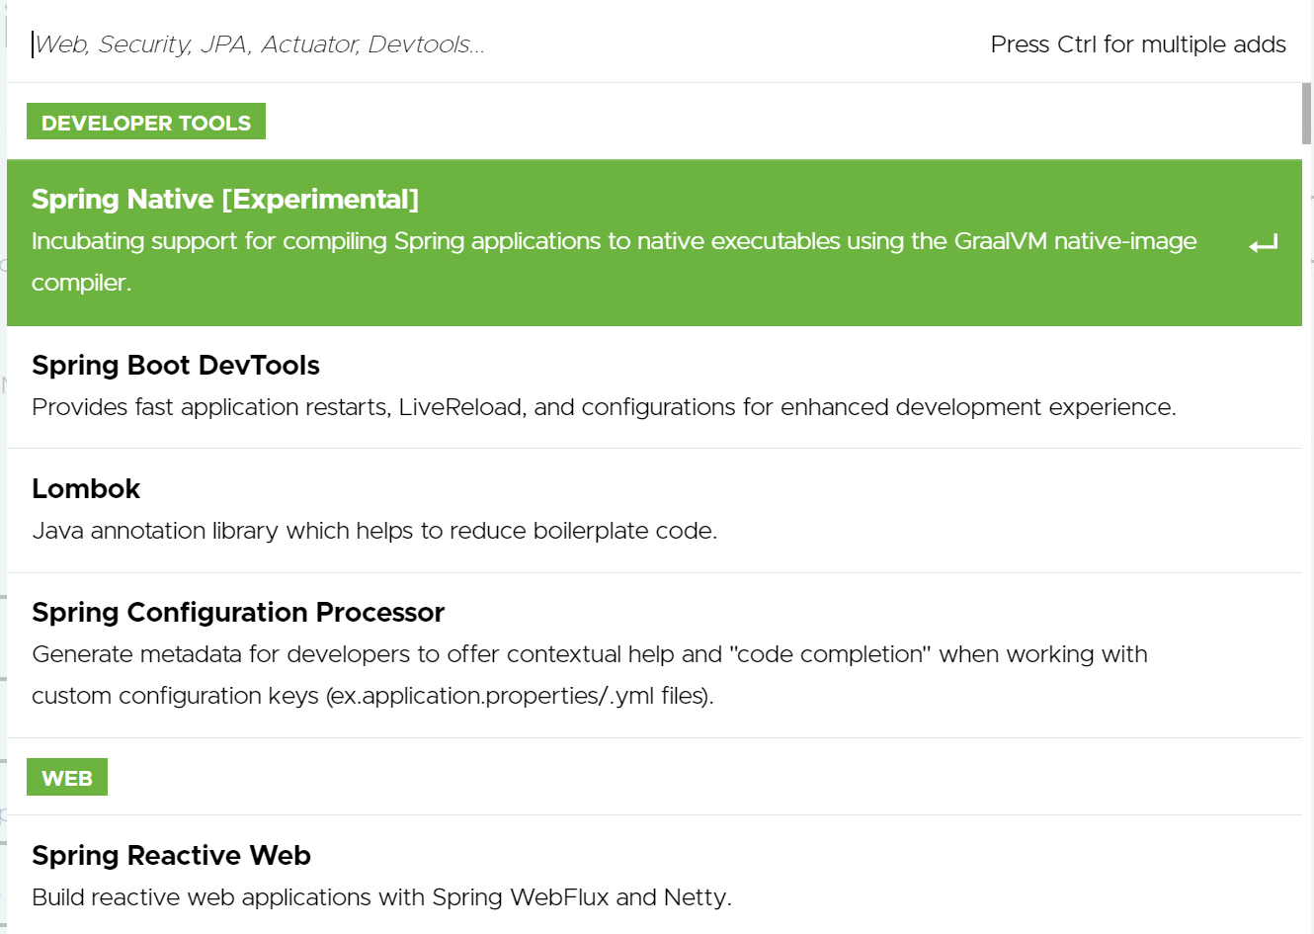
Task: Add the Spring Native [Experimental] dependency
Action: point(225,200)
